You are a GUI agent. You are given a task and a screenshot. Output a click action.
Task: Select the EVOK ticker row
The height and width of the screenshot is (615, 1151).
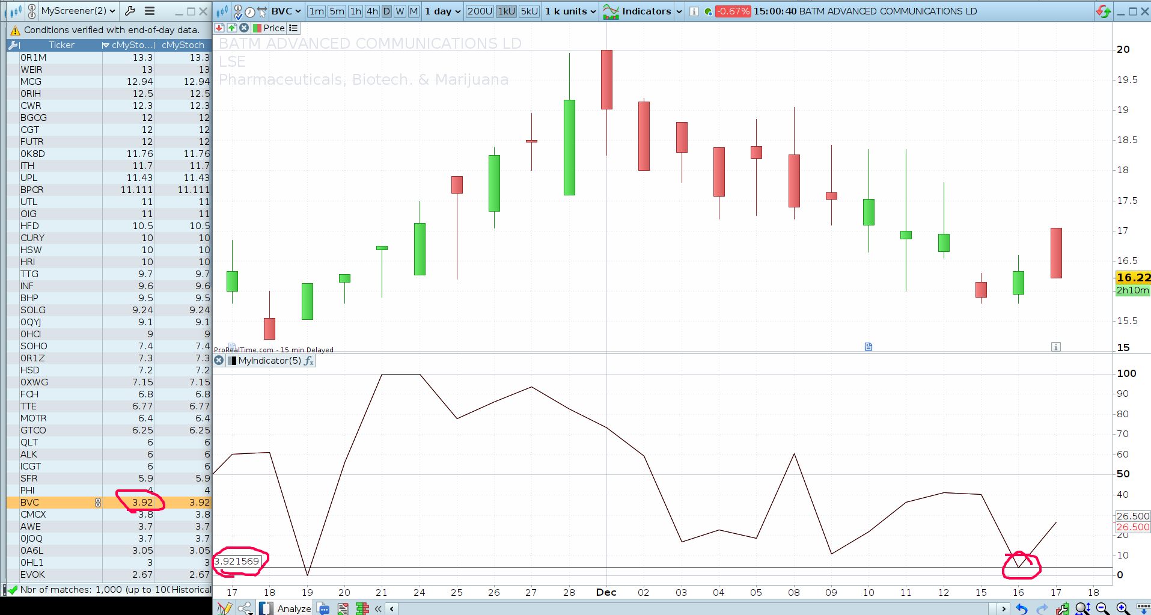tap(109, 575)
